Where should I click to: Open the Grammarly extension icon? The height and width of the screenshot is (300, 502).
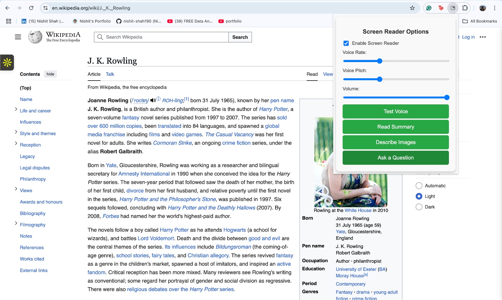coord(429,8)
